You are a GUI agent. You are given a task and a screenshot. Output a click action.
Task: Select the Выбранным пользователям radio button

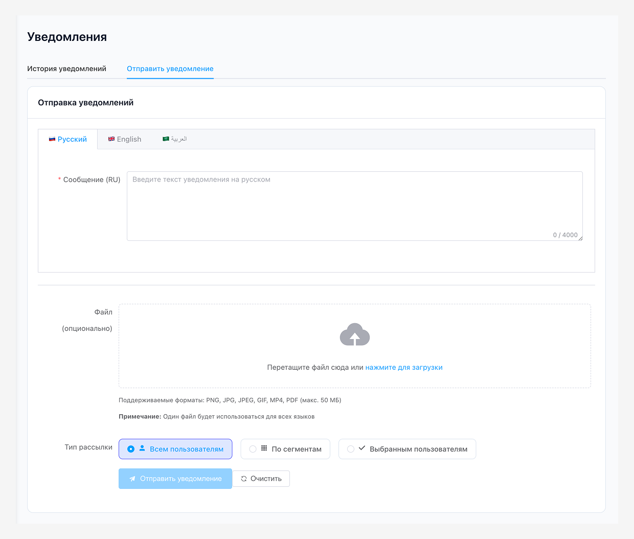[x=351, y=449]
